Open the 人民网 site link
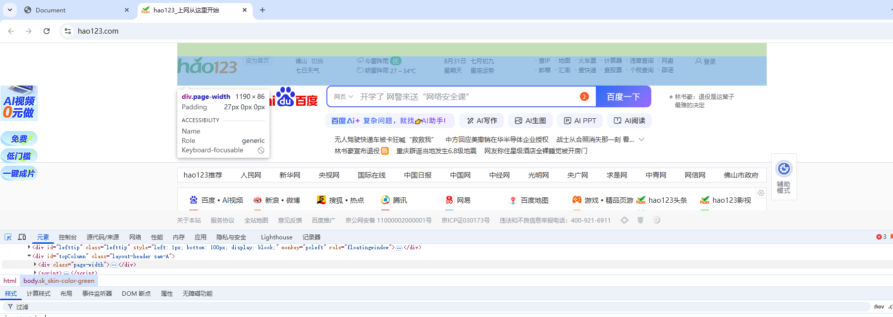This screenshot has height=317, width=893. pyautogui.click(x=251, y=175)
